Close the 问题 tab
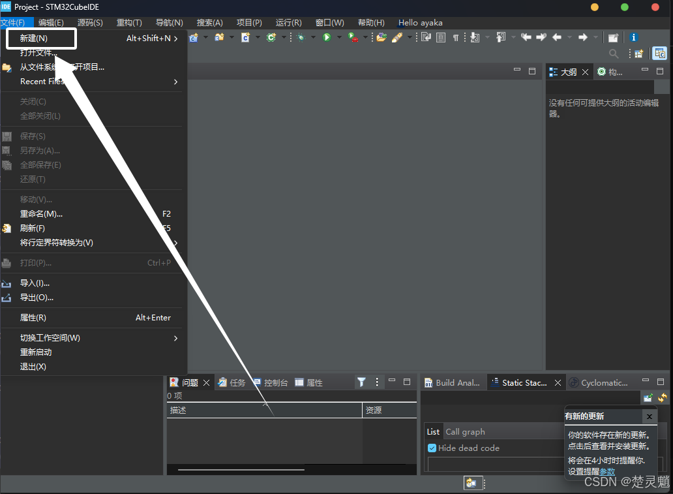This screenshot has height=494, width=673. 207,382
